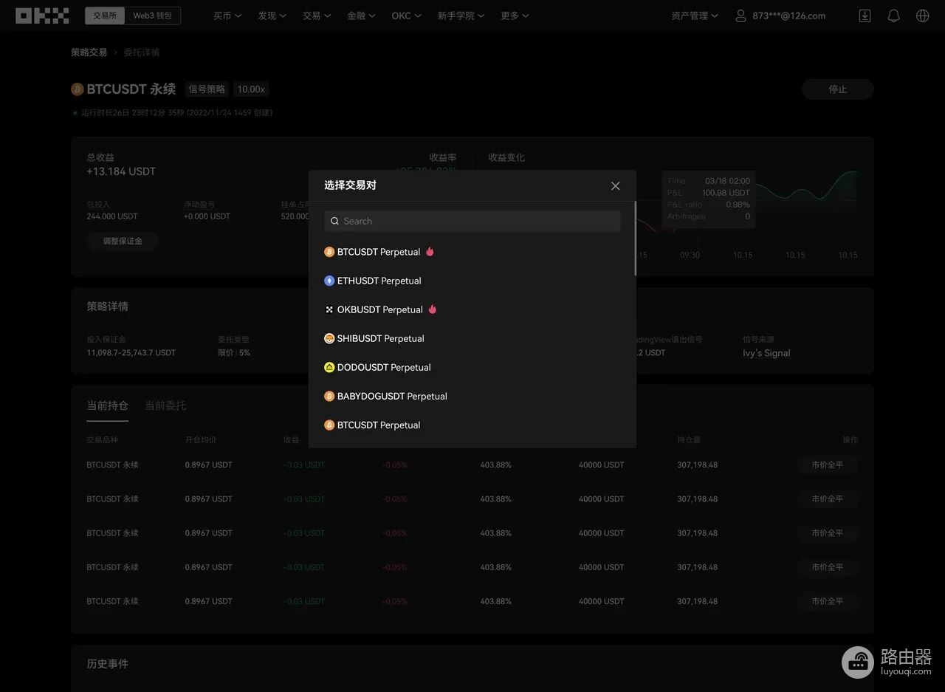
Task: Switch to 交易所 mode
Action: pos(105,16)
